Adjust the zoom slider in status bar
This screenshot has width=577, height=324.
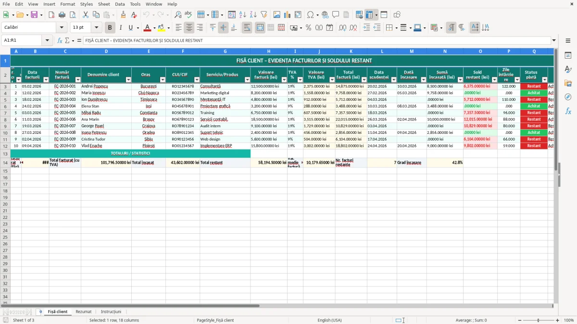point(538,320)
